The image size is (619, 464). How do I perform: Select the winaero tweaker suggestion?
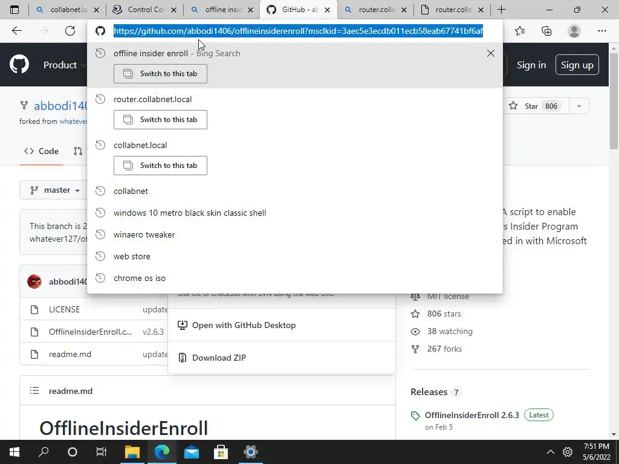click(295, 234)
